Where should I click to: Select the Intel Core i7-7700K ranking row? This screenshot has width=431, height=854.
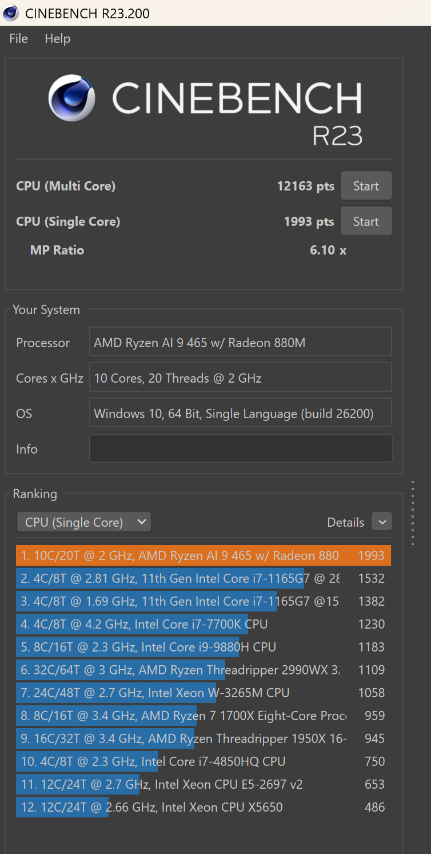(x=203, y=624)
